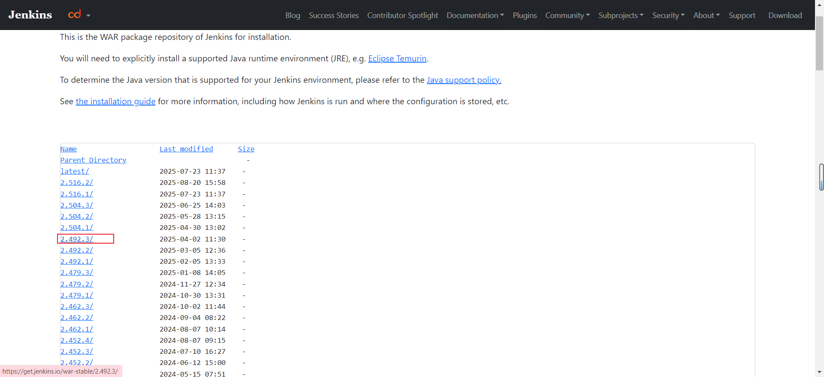Open the latest/ directory
The height and width of the screenshot is (377, 824).
tap(75, 171)
